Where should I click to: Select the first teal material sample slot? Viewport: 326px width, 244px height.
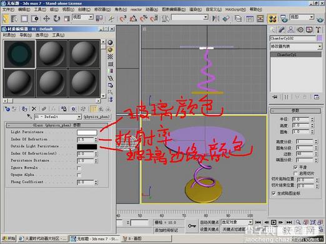(x=19, y=54)
